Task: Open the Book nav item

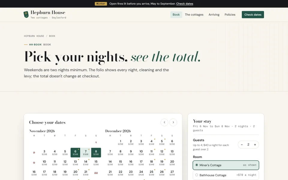Action: coord(176,15)
